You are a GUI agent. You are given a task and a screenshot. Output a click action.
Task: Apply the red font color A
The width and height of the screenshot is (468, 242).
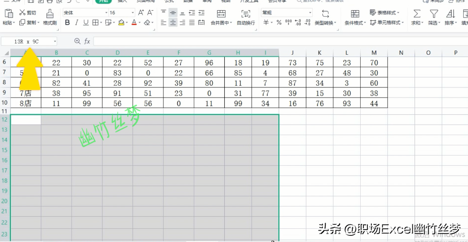point(134,23)
